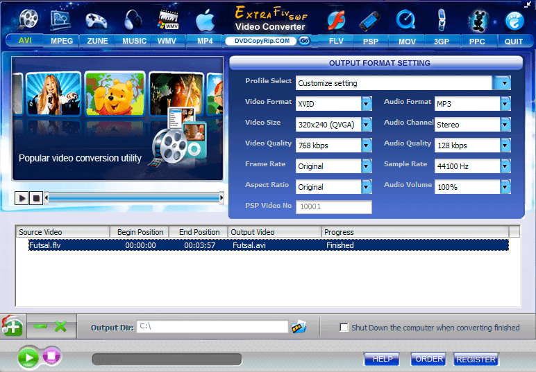Select the MPEG tab
This screenshot has width=536, height=372.
[x=62, y=42]
